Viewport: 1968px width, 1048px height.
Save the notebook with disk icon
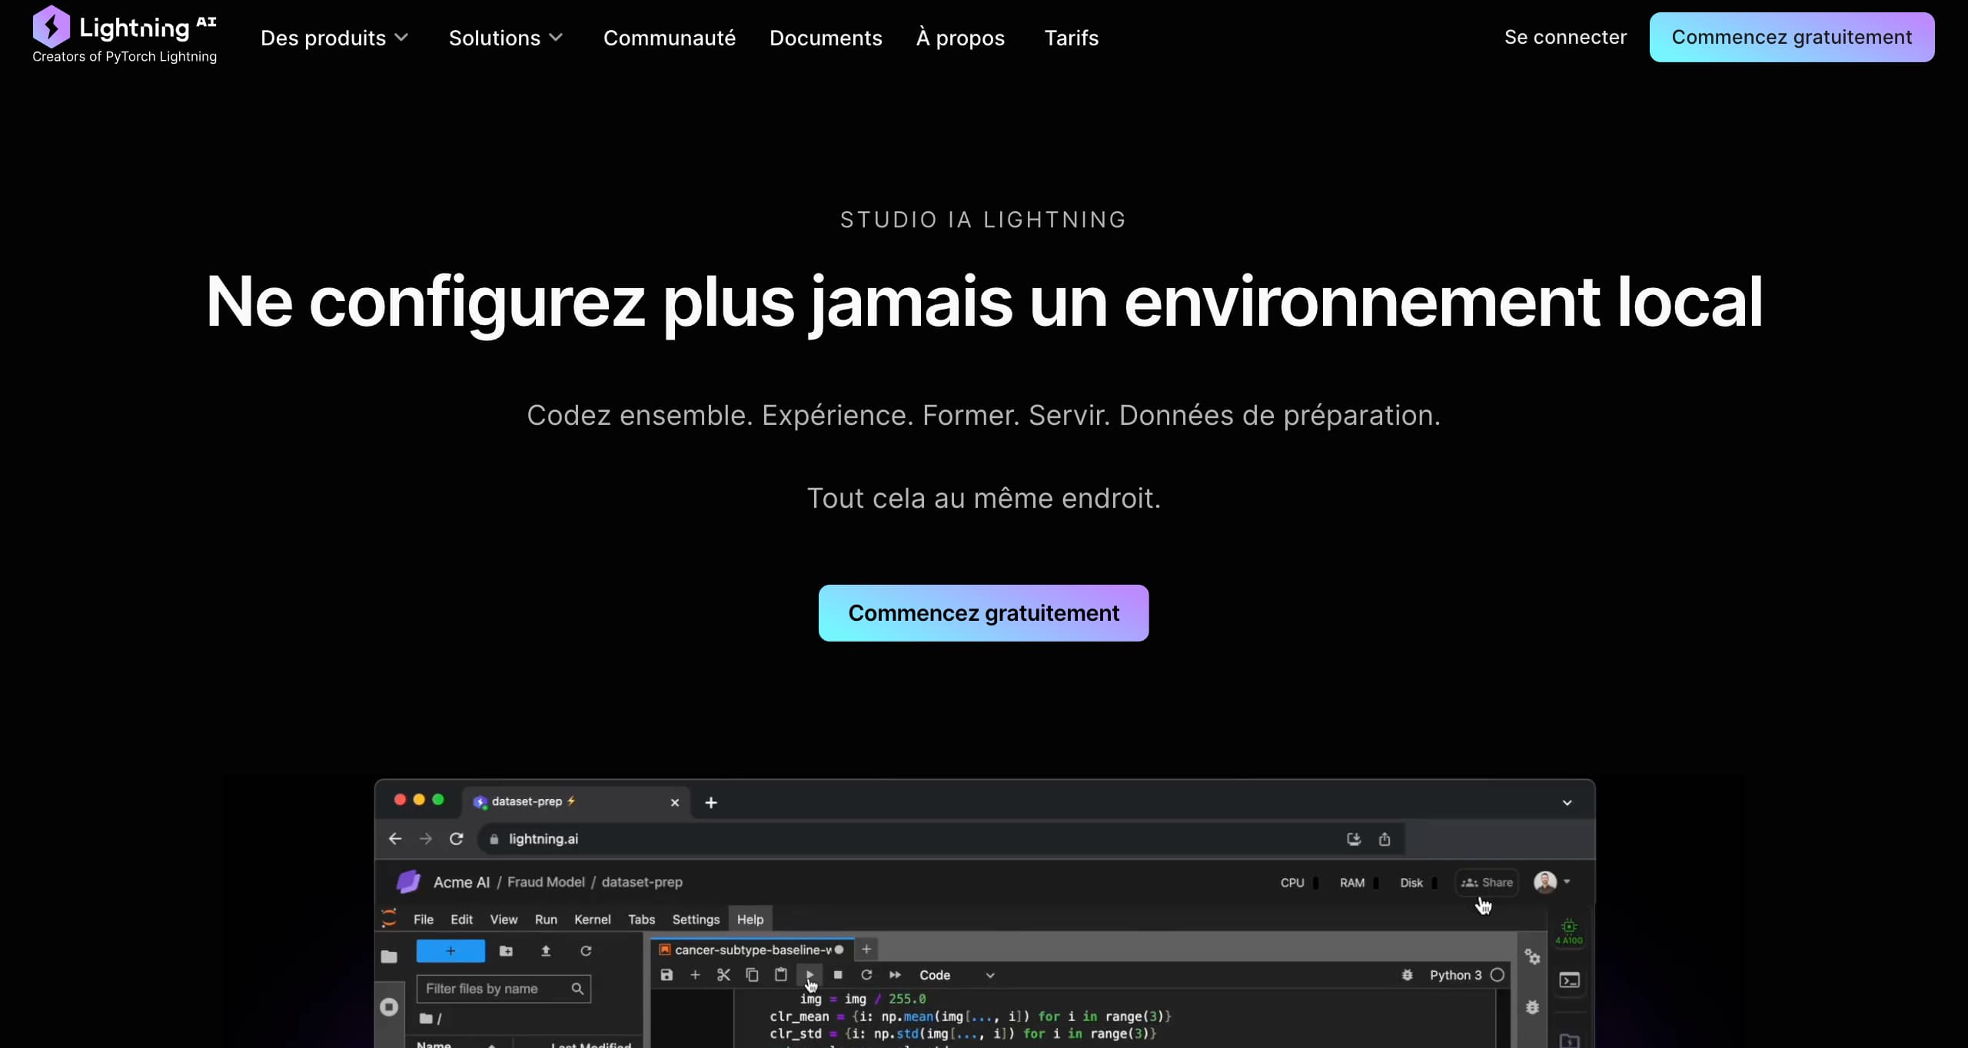point(667,975)
